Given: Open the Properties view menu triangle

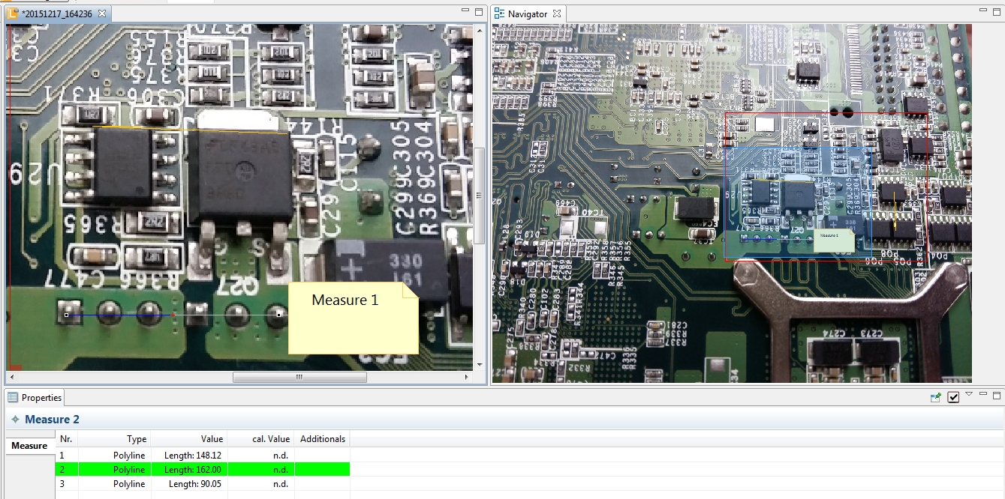Looking at the screenshot, I should coord(969,394).
